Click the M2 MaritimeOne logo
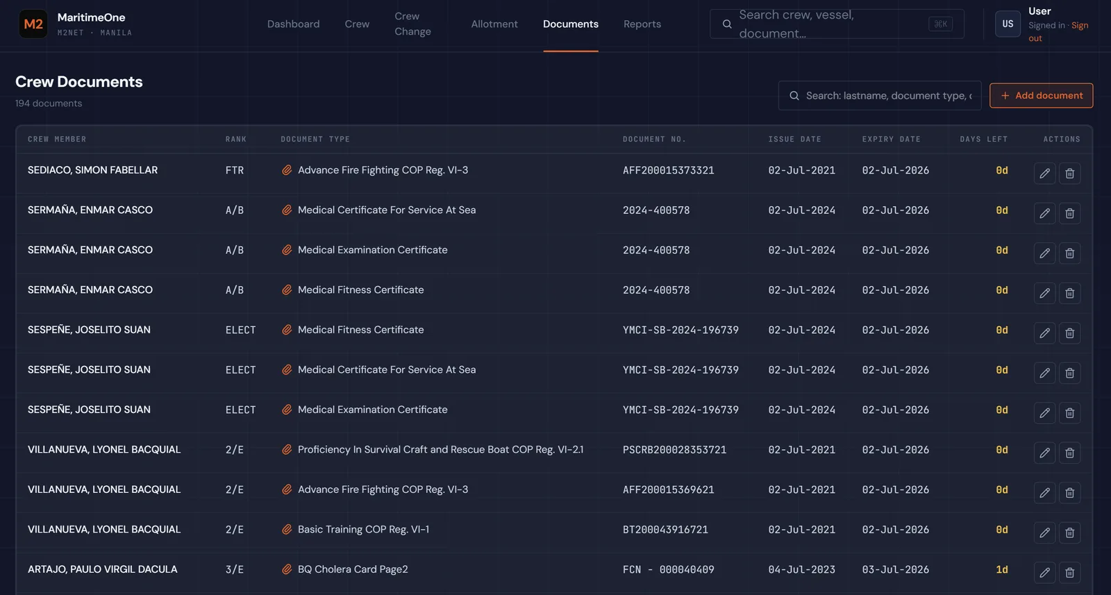1111x595 pixels. click(33, 24)
